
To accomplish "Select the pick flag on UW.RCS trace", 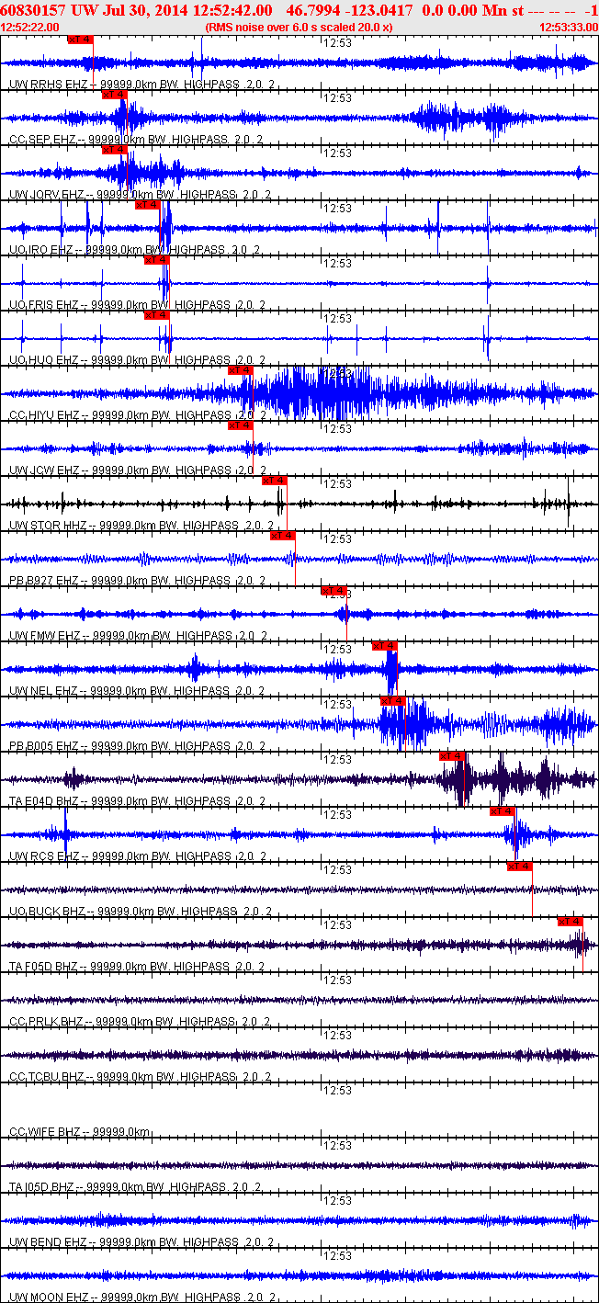I will pos(502,810).
